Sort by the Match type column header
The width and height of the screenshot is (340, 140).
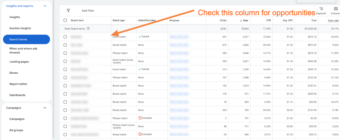click(x=119, y=21)
